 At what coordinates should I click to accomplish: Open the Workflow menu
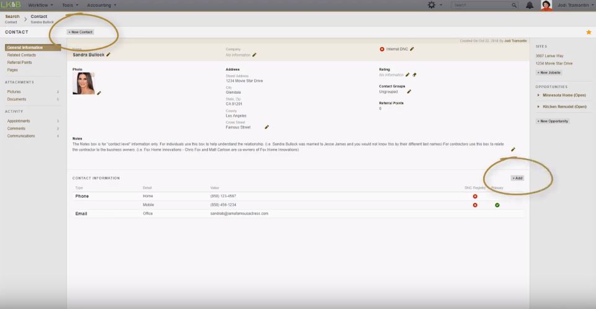[x=40, y=5]
